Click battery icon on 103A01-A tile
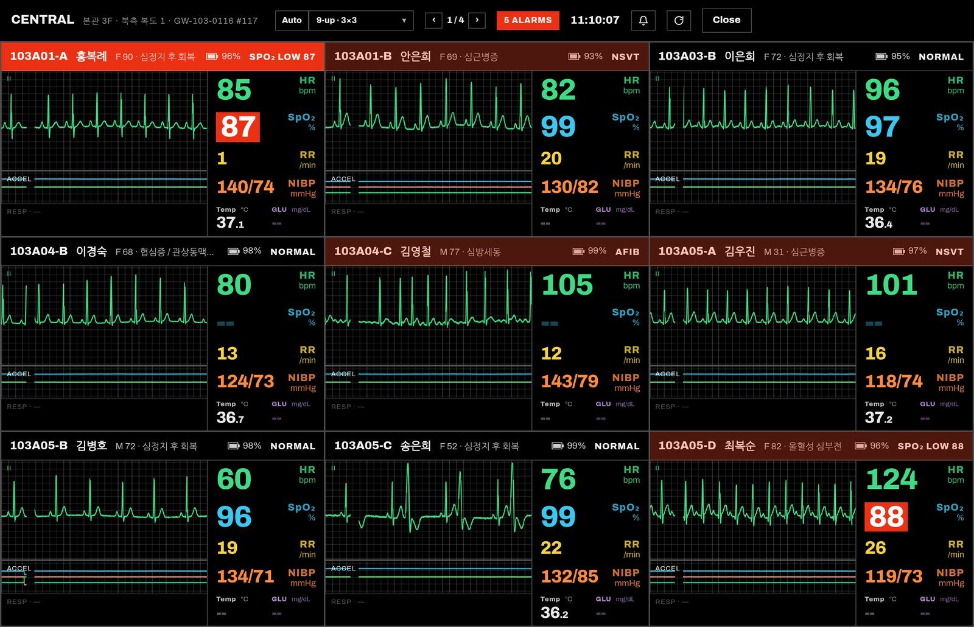Screen dimensions: 974x627 point(212,57)
